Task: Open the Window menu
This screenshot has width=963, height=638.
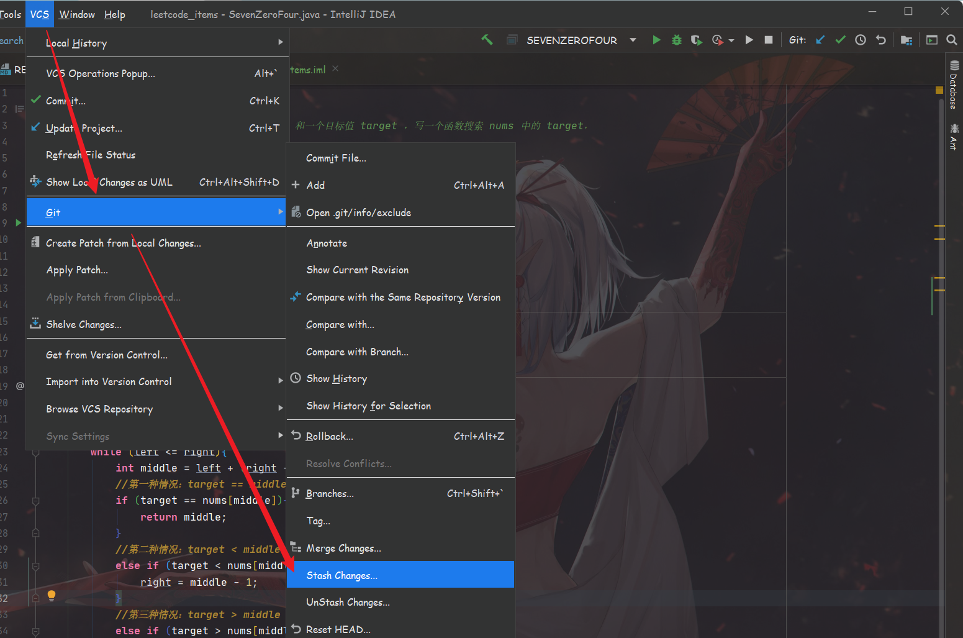Action: [77, 14]
